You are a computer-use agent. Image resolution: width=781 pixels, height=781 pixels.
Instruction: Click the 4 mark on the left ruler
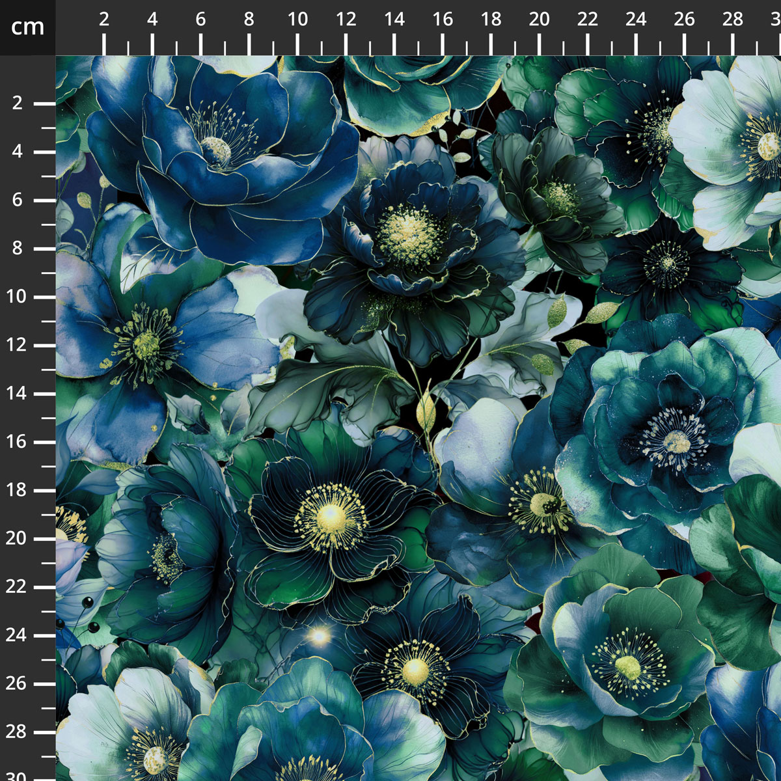pos(17,152)
